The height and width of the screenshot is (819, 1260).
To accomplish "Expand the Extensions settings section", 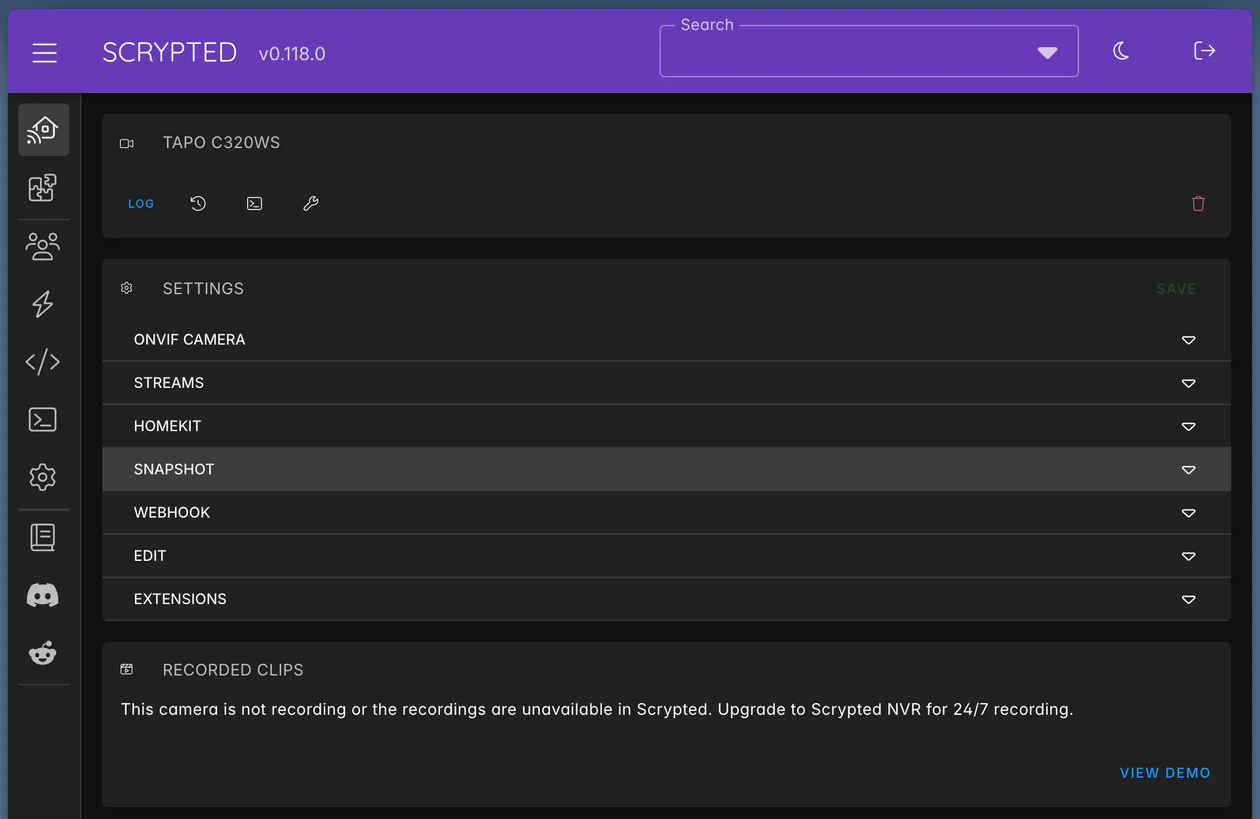I will tap(667, 599).
